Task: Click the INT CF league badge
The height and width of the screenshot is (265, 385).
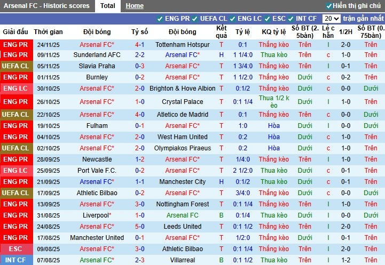Action: [x=15, y=260]
